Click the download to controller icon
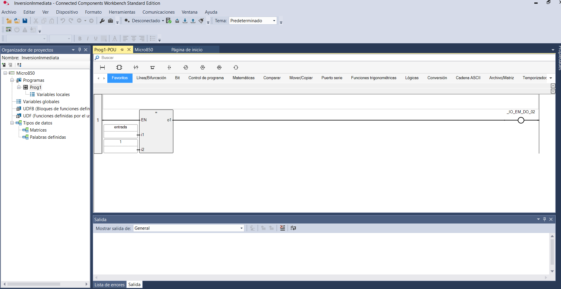Viewport: 561px width, 289px height. click(185, 21)
